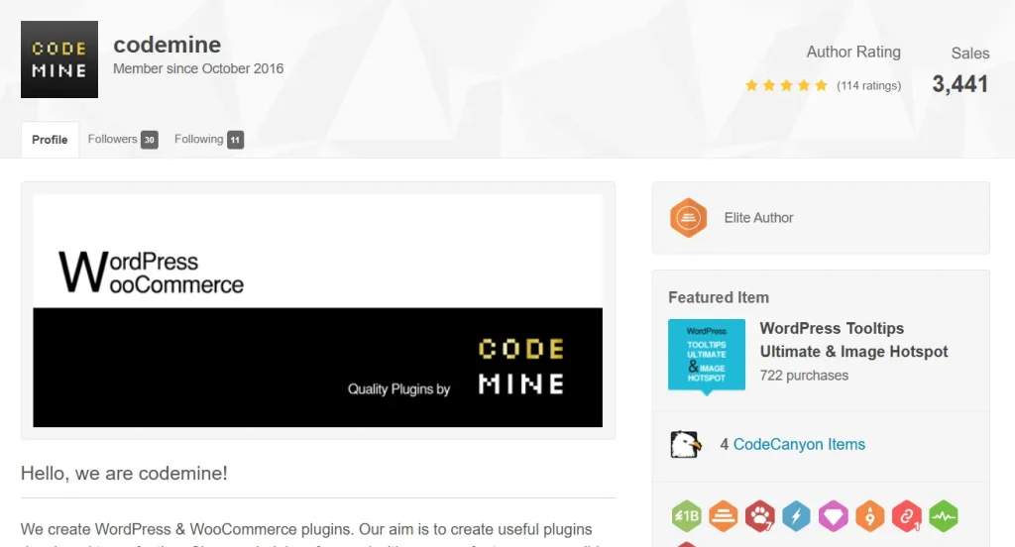Click the blue lightning bolt badge
The image size is (1015, 547).
796,516
